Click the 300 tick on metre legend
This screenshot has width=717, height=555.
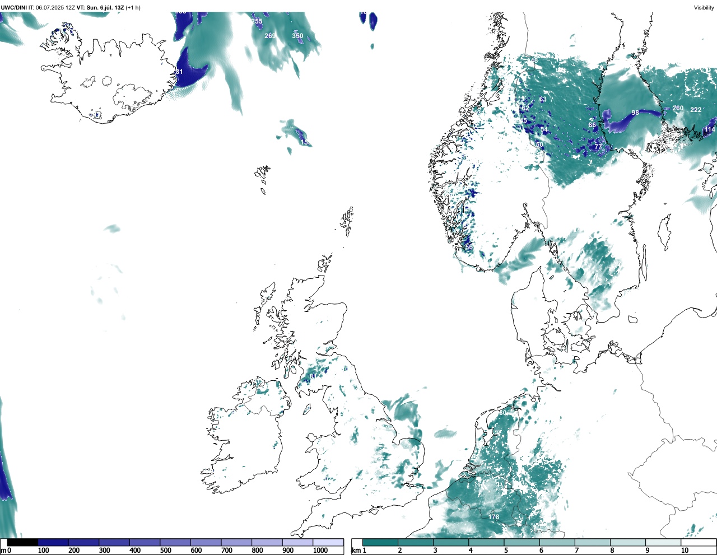104,551
